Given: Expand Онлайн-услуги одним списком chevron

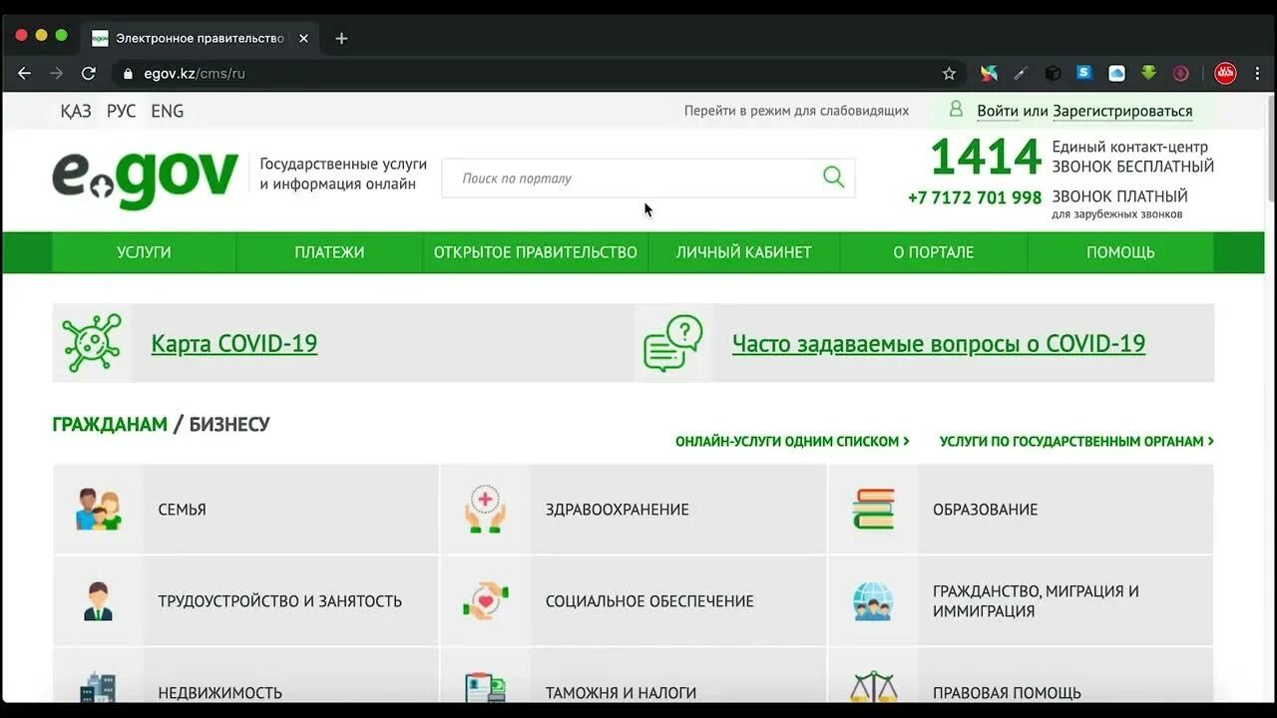Looking at the screenshot, I should click(904, 440).
